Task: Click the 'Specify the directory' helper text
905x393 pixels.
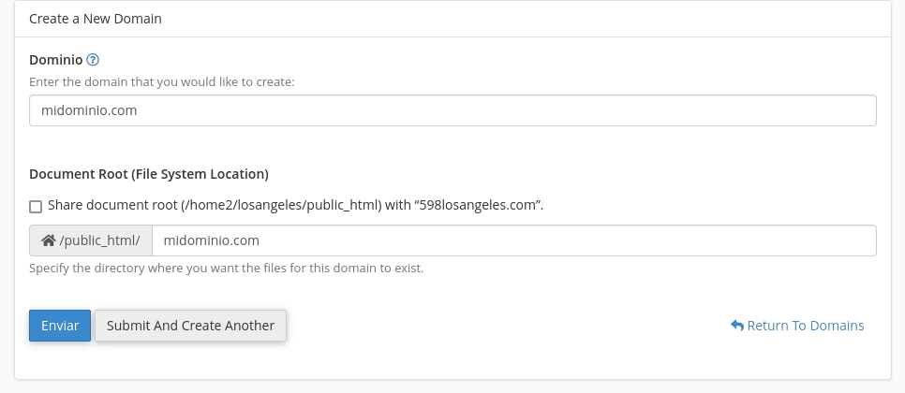Action: pyautogui.click(x=227, y=268)
